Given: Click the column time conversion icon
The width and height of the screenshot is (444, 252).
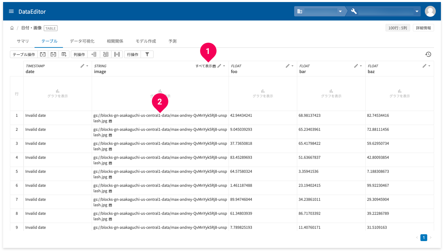Looking at the screenshot, I should point(105,54).
